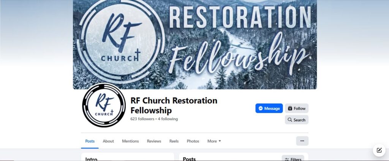The image size is (389, 161).
Task: Open the RF Church profile picture
Action: (x=104, y=105)
